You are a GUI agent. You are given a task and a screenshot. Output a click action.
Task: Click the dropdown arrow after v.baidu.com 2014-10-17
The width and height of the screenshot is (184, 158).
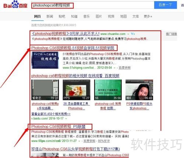tap(66, 119)
